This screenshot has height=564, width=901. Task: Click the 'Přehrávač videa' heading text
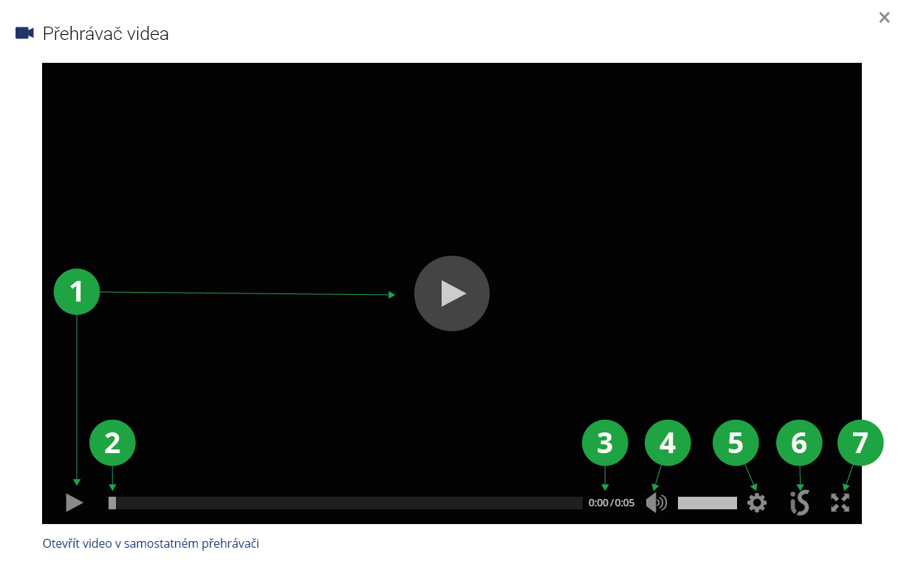106,33
